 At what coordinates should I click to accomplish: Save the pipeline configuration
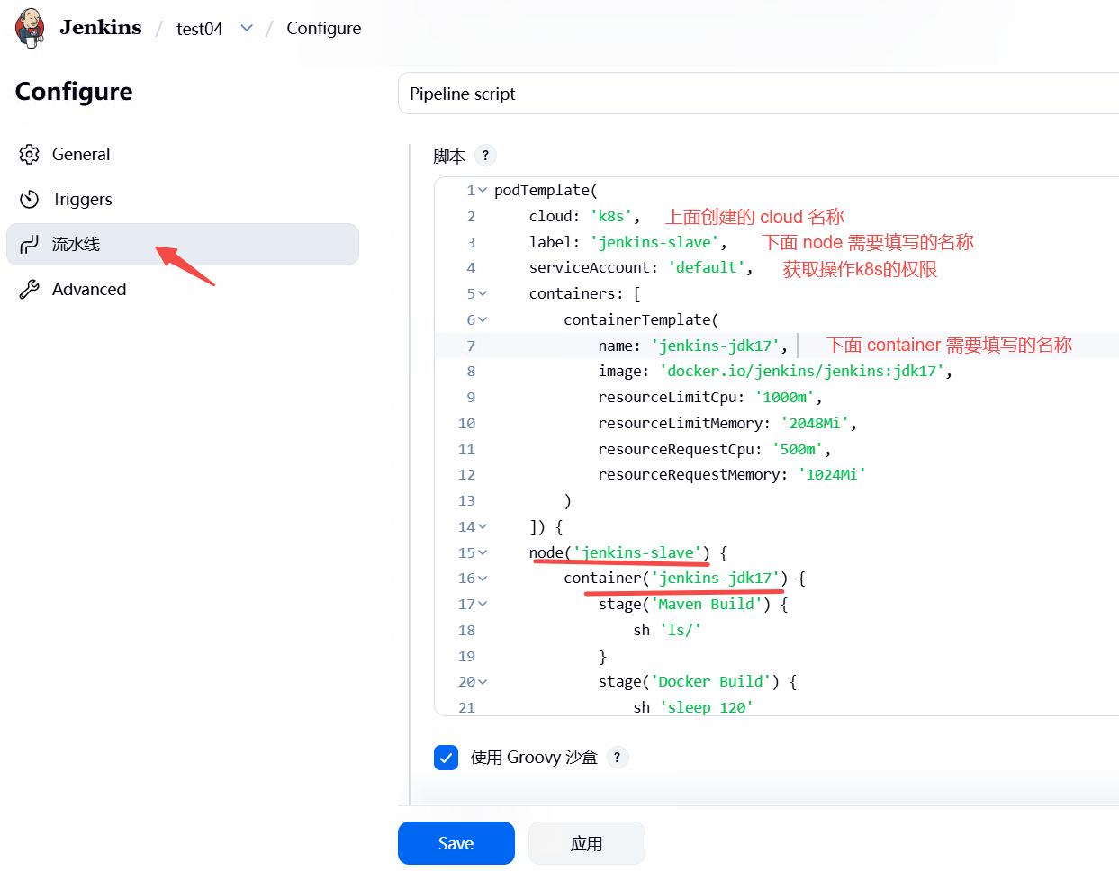(456, 843)
